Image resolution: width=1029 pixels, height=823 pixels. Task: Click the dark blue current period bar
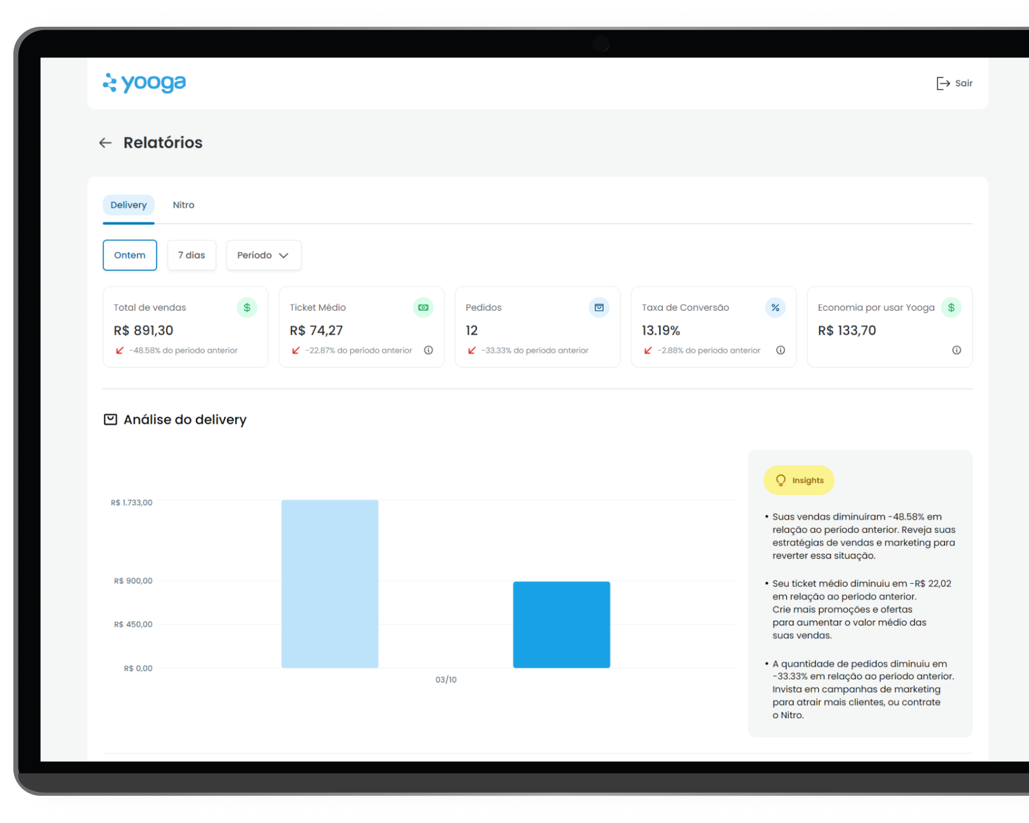point(561,624)
